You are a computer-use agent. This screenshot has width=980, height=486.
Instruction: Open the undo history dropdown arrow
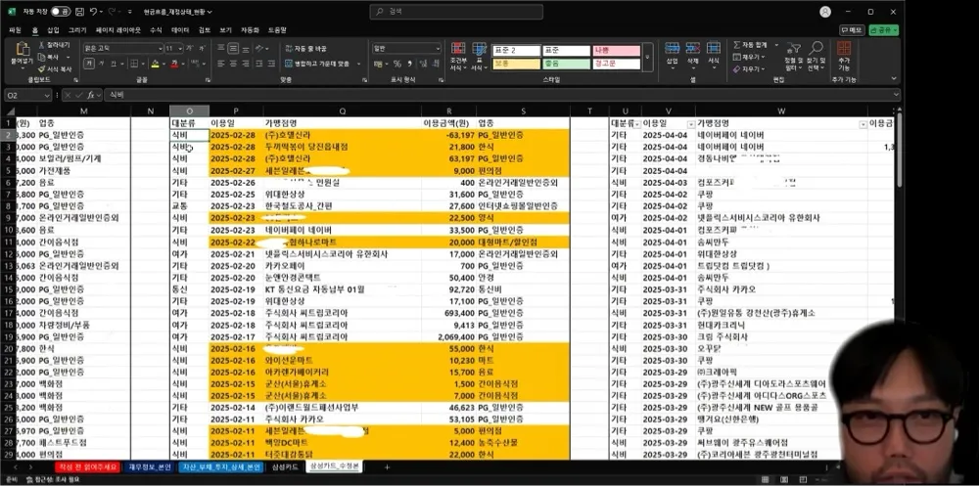coord(101,12)
